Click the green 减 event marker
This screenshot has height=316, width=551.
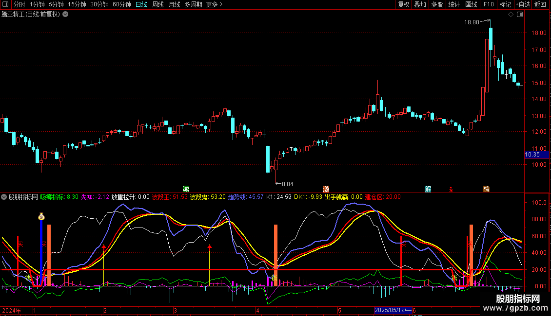pos(186,189)
